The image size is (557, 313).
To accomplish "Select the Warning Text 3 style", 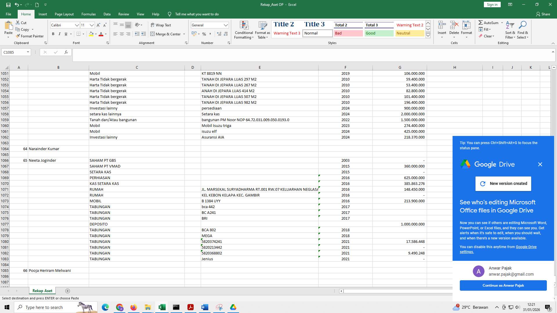I will 287,33.
